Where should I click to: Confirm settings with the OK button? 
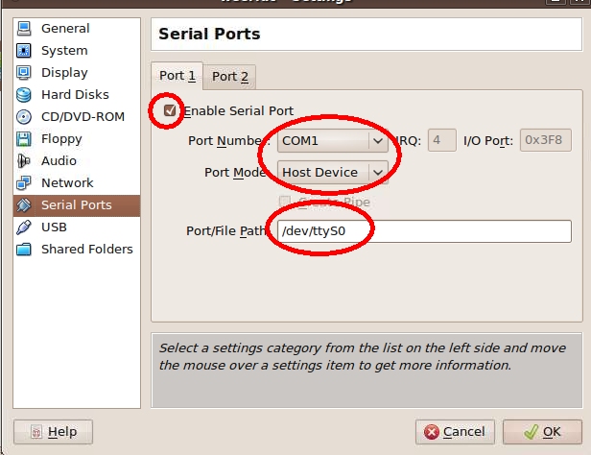tap(542, 432)
